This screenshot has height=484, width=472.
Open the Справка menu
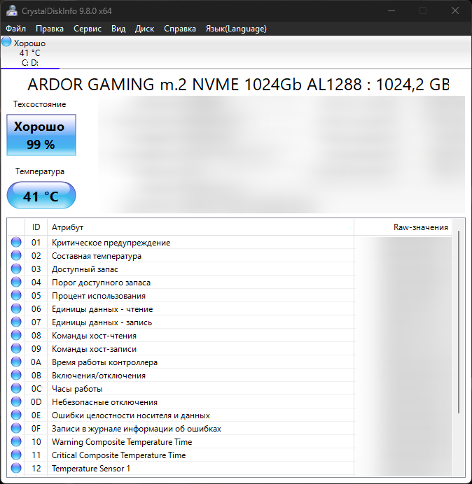[x=180, y=29]
